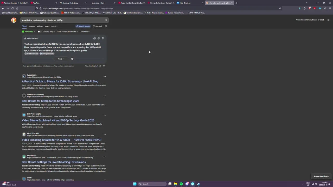Bookmark this page with star icon

280,8
